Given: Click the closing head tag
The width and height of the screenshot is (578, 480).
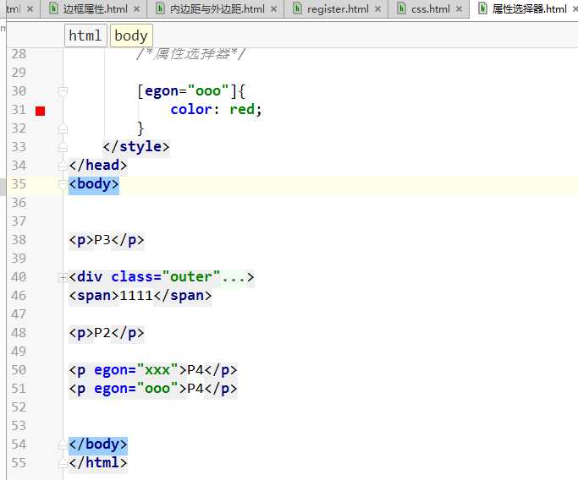Looking at the screenshot, I should tap(98, 165).
